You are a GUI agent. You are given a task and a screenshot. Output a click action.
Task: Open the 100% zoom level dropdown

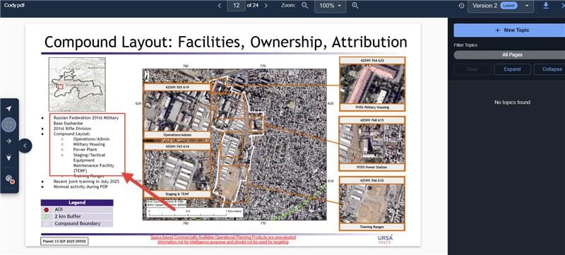[330, 6]
